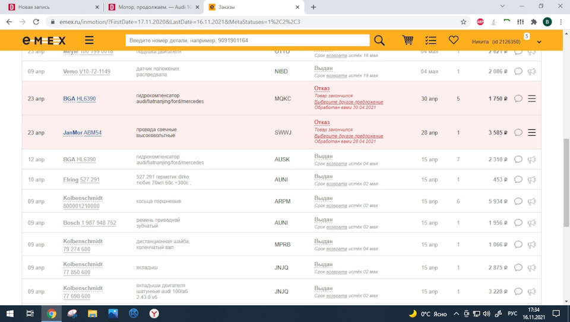Go back in browser history

9,22
